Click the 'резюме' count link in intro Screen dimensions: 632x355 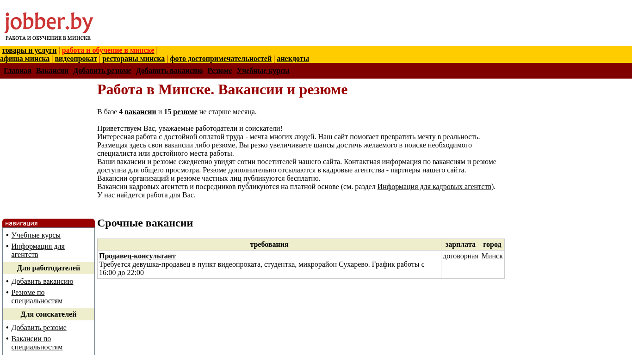(185, 112)
